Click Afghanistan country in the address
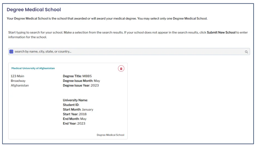Image resolution: width=256 pixels, height=146 pixels. click(20, 85)
